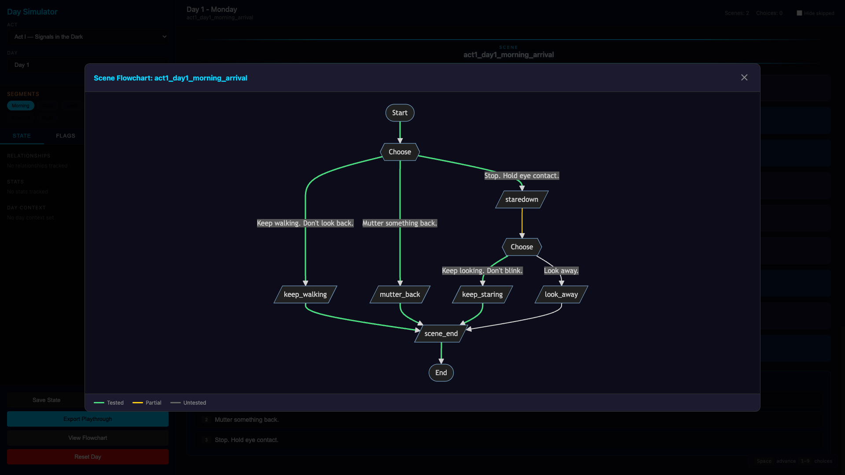This screenshot has width=845, height=475.
Task: Close the Scene Flowchart dialog
Action: point(744,77)
